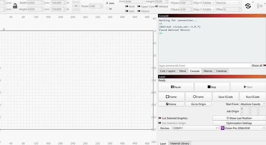Click the console command input field
Image resolution: width=266 pixels, height=145 pixels.
click(205, 65)
